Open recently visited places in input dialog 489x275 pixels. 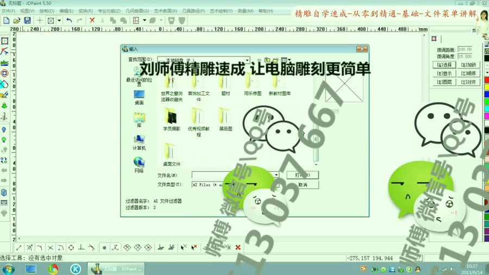pos(139,77)
